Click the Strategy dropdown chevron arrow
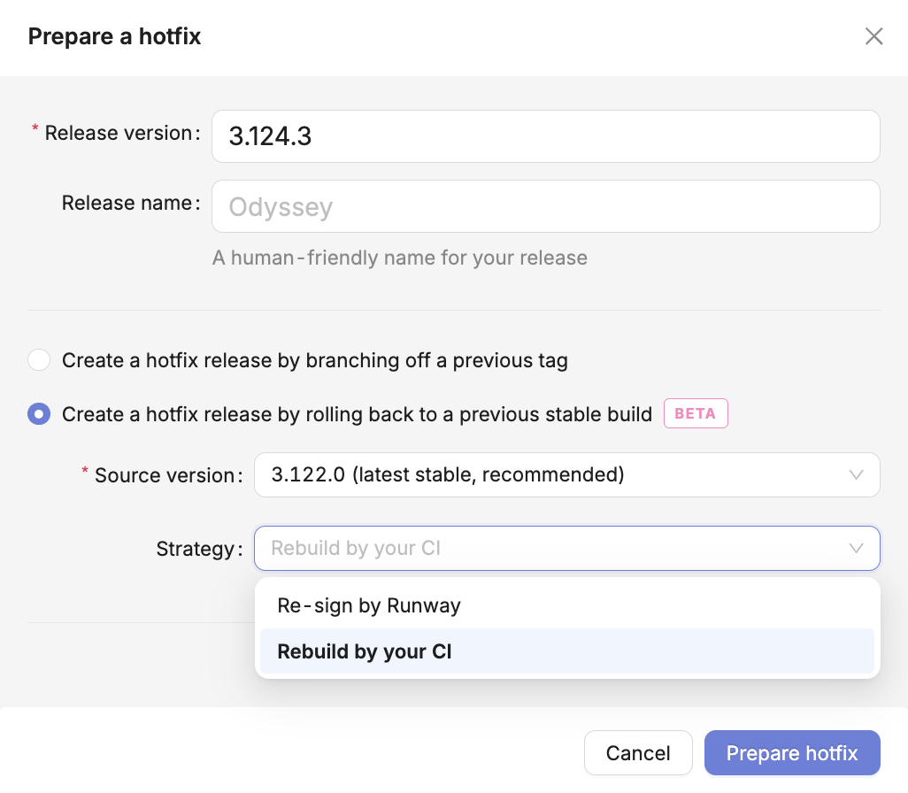 tap(856, 549)
